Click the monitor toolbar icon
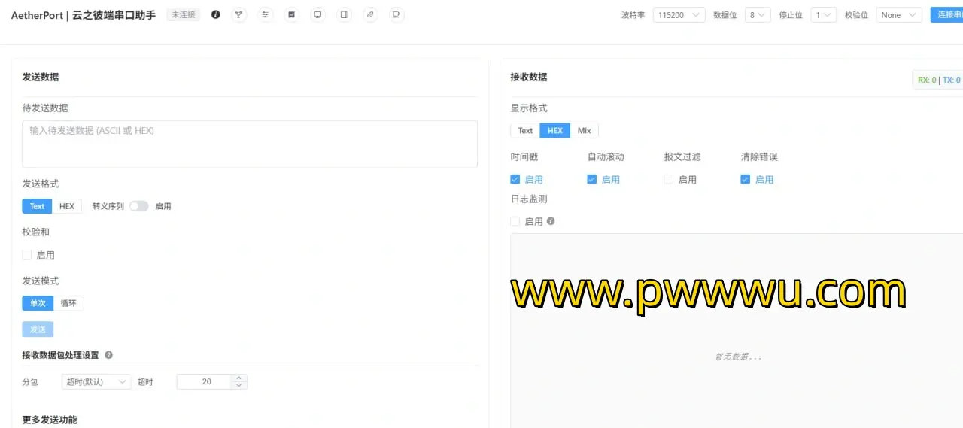The height and width of the screenshot is (428, 963). [317, 14]
